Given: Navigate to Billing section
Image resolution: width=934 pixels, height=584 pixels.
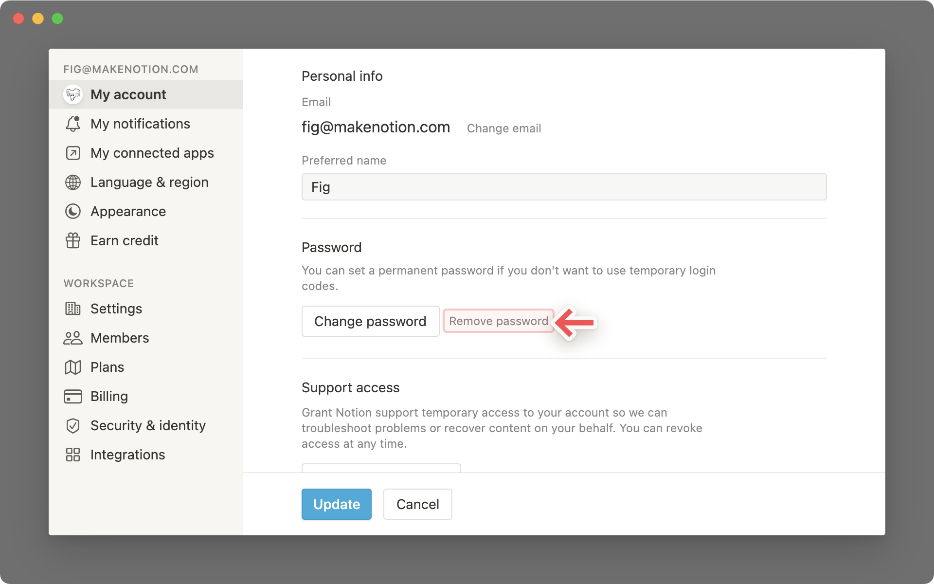Looking at the screenshot, I should pyautogui.click(x=108, y=396).
